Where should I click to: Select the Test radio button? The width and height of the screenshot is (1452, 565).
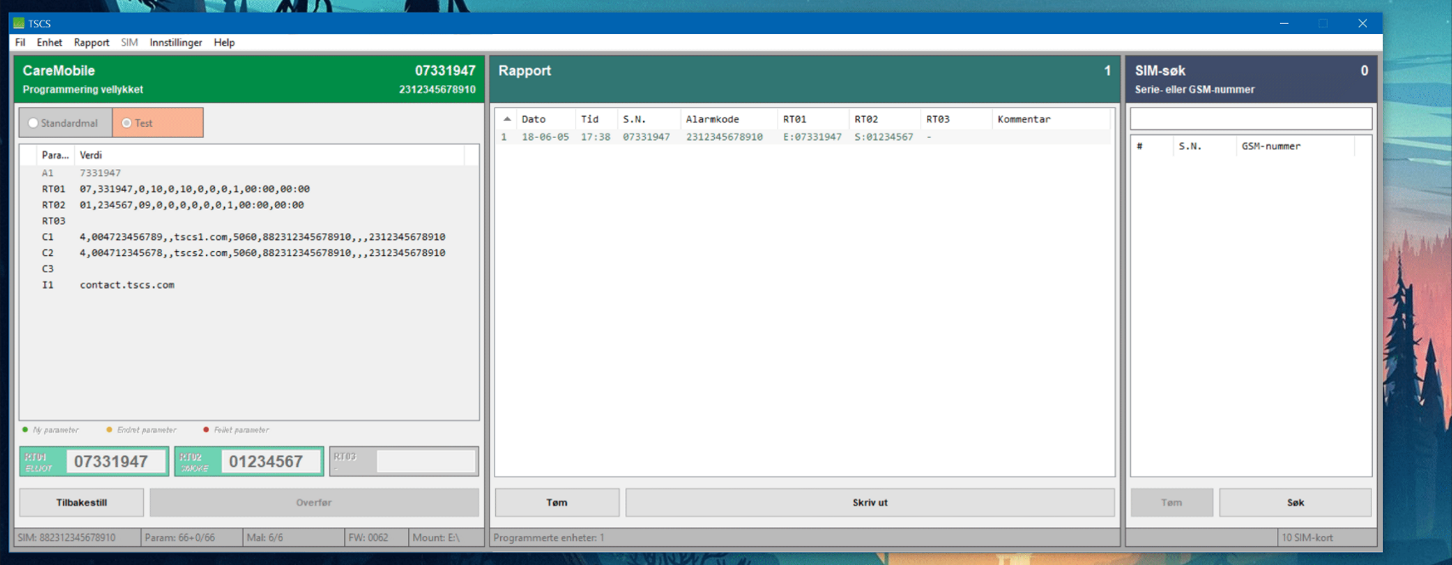[x=127, y=123]
